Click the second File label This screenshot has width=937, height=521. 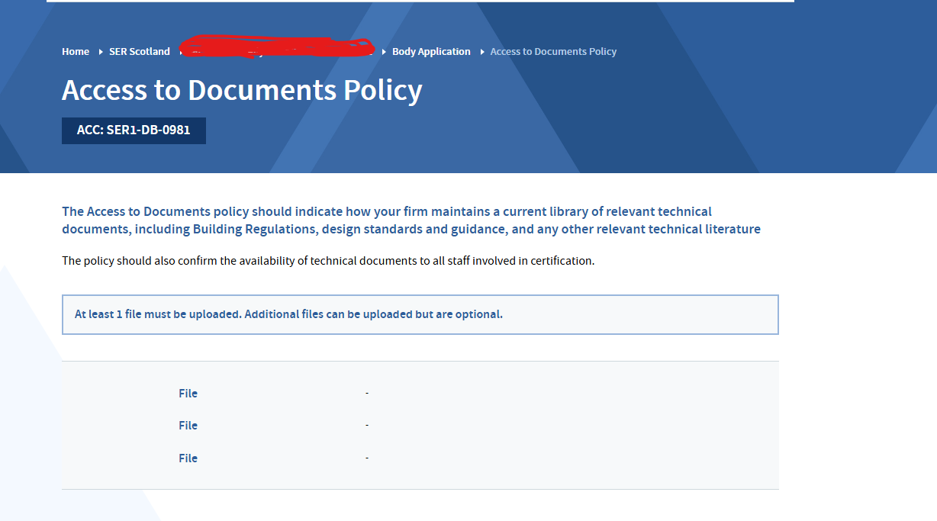[x=188, y=426]
